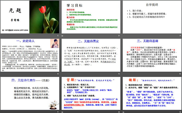182x113 pixels.
Task: Select slide 1 thumbnail with tulip picture
Action: [30, 17]
